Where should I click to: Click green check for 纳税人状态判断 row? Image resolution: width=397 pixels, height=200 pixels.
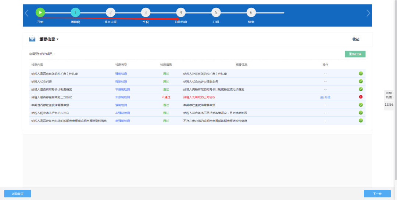click(361, 81)
